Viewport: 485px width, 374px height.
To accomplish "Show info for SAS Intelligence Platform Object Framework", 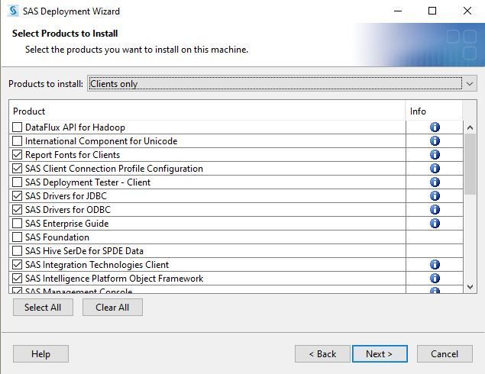I will pos(435,278).
